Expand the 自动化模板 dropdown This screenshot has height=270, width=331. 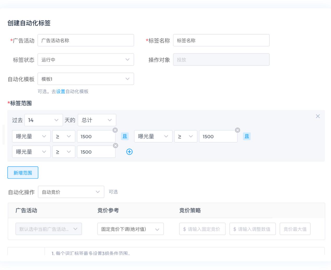tap(86, 79)
